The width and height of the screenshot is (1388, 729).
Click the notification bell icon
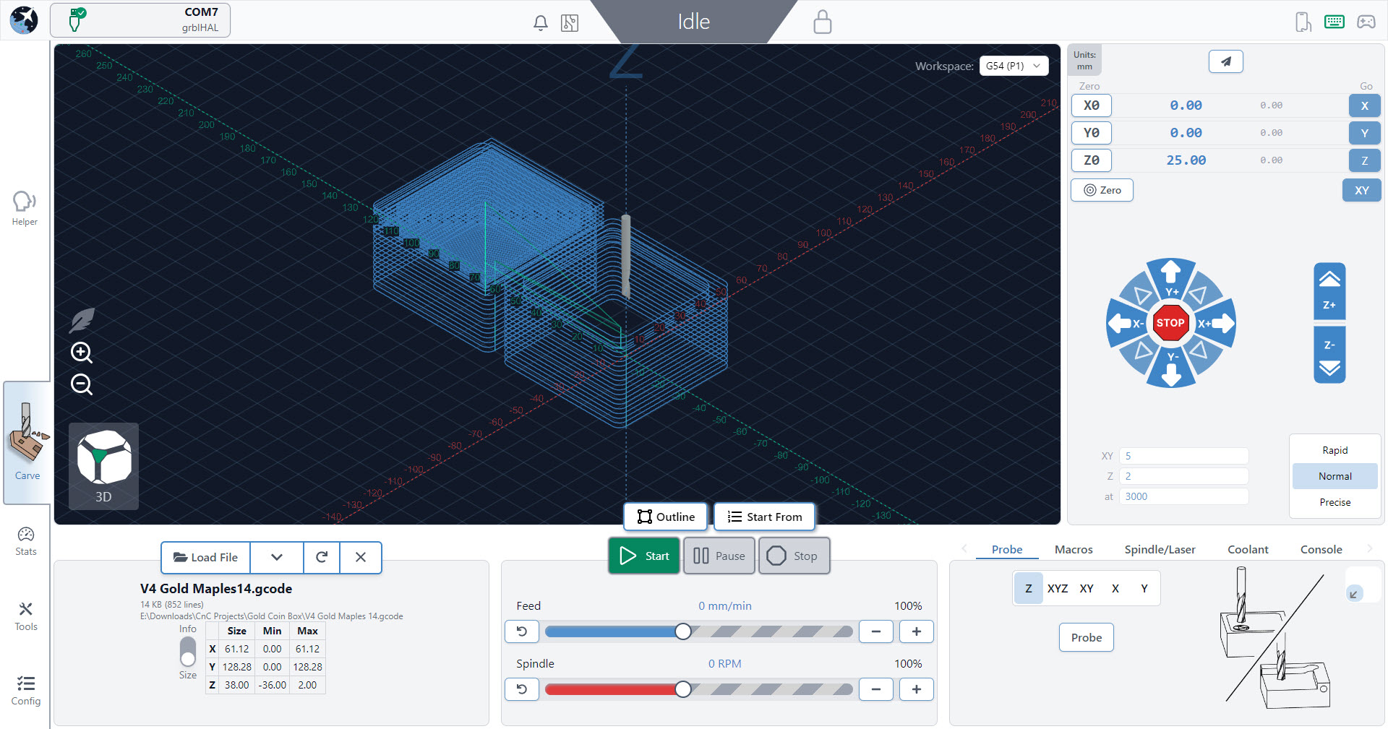[x=540, y=23]
